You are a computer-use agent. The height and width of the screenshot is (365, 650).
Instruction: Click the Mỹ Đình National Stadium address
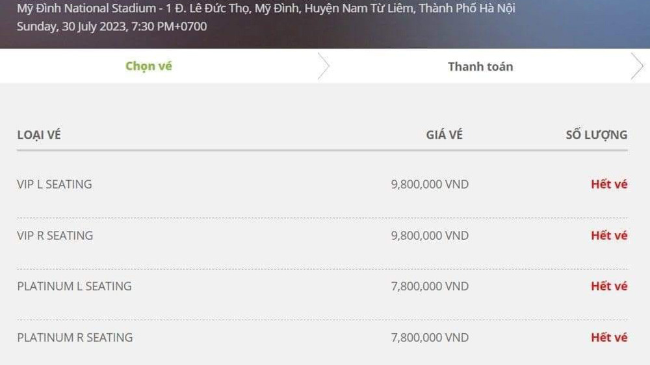click(266, 10)
